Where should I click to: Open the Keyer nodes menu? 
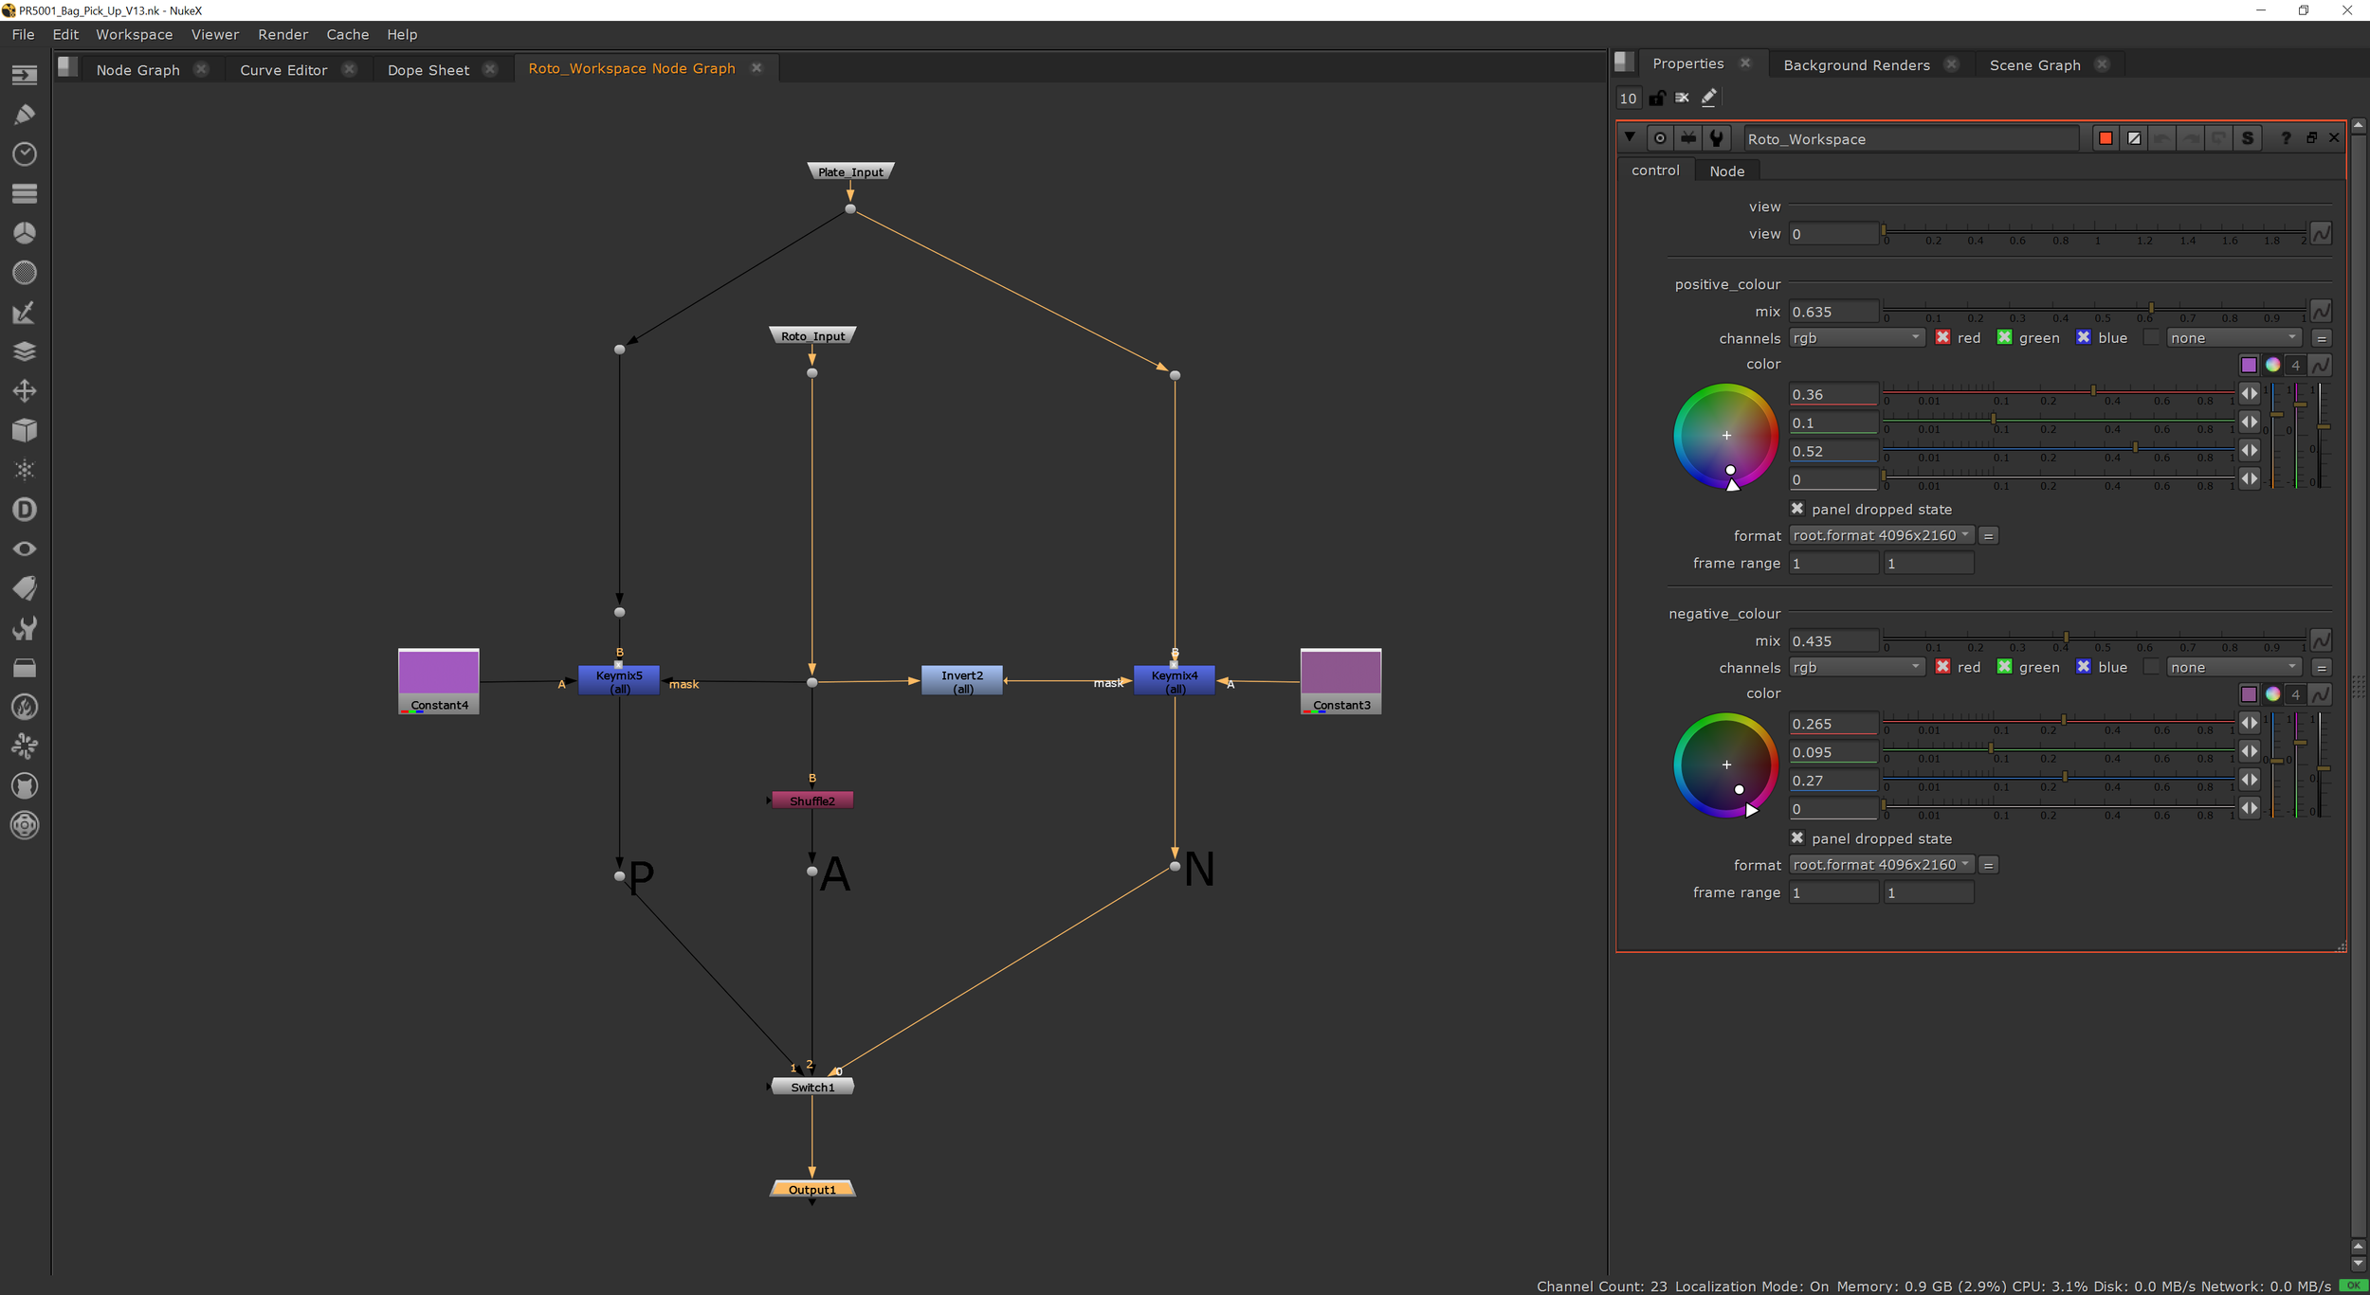pyautogui.click(x=25, y=312)
